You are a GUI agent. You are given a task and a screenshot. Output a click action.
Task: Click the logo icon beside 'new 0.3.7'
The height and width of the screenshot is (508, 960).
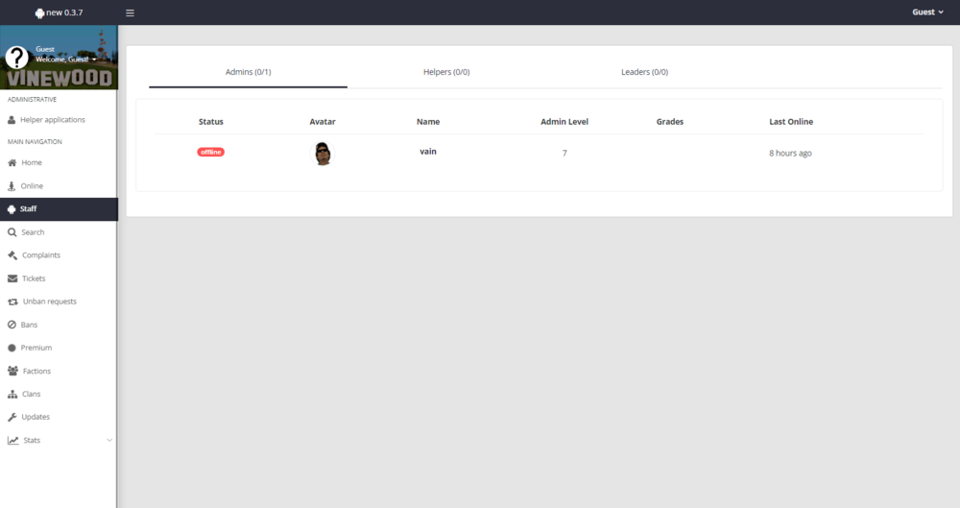(39, 12)
